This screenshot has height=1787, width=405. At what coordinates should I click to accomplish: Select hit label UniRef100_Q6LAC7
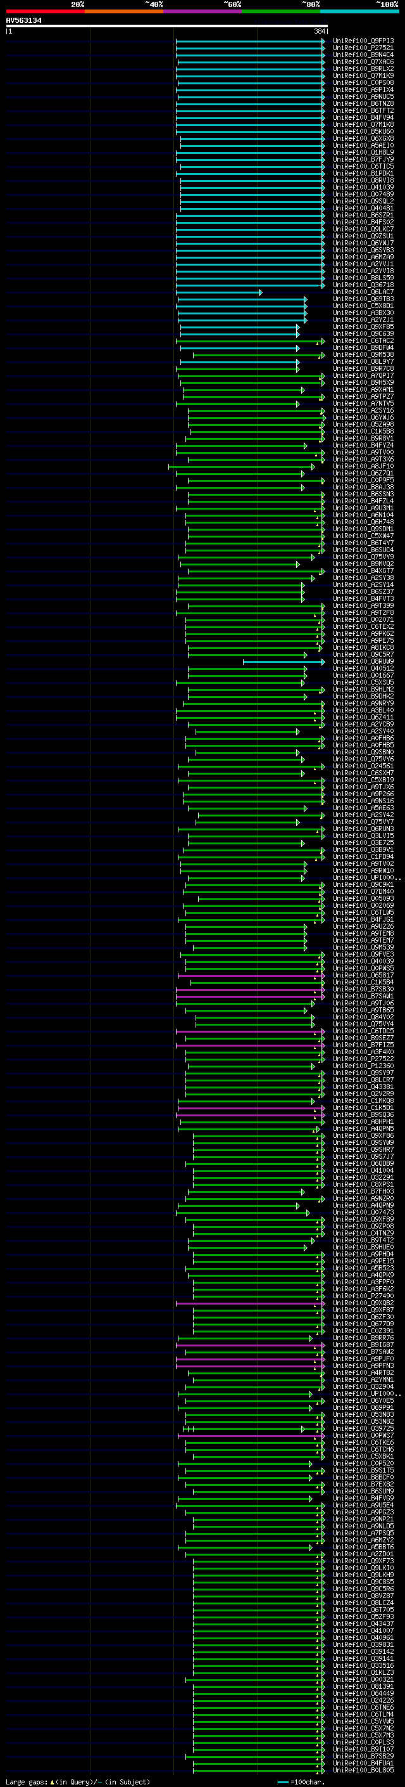point(363,292)
